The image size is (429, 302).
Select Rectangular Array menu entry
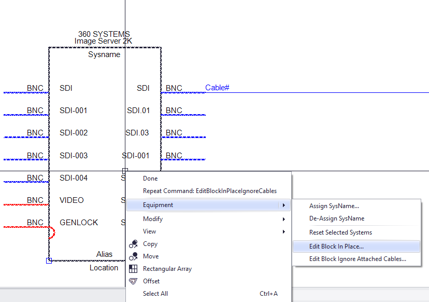click(x=208, y=269)
